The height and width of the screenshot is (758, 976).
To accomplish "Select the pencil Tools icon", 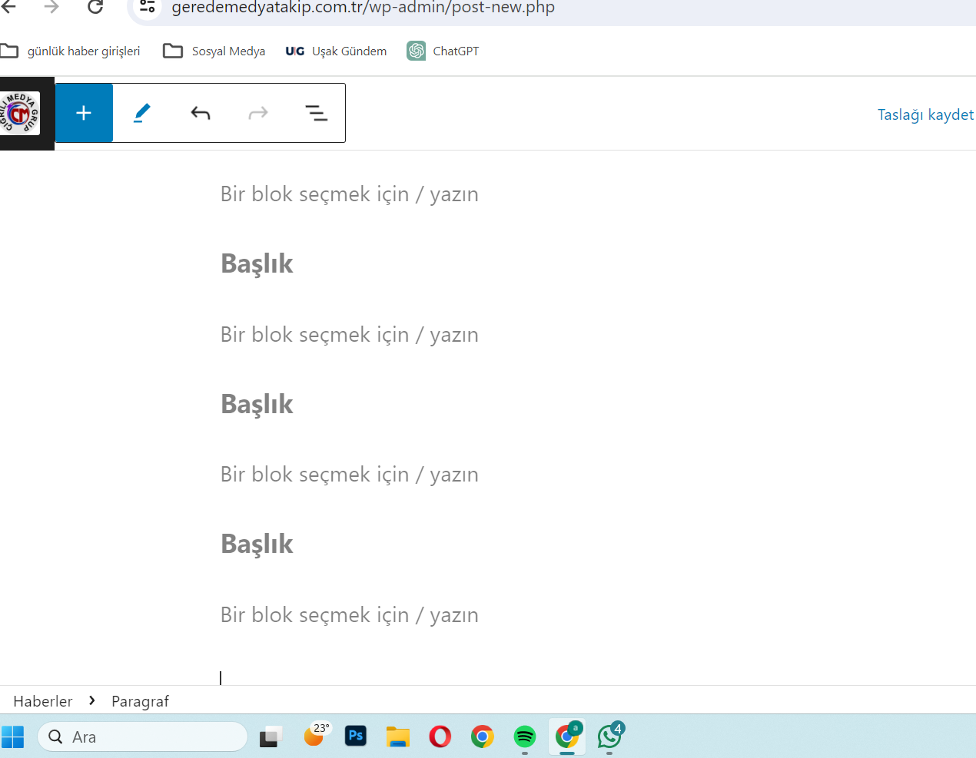I will pos(142,113).
